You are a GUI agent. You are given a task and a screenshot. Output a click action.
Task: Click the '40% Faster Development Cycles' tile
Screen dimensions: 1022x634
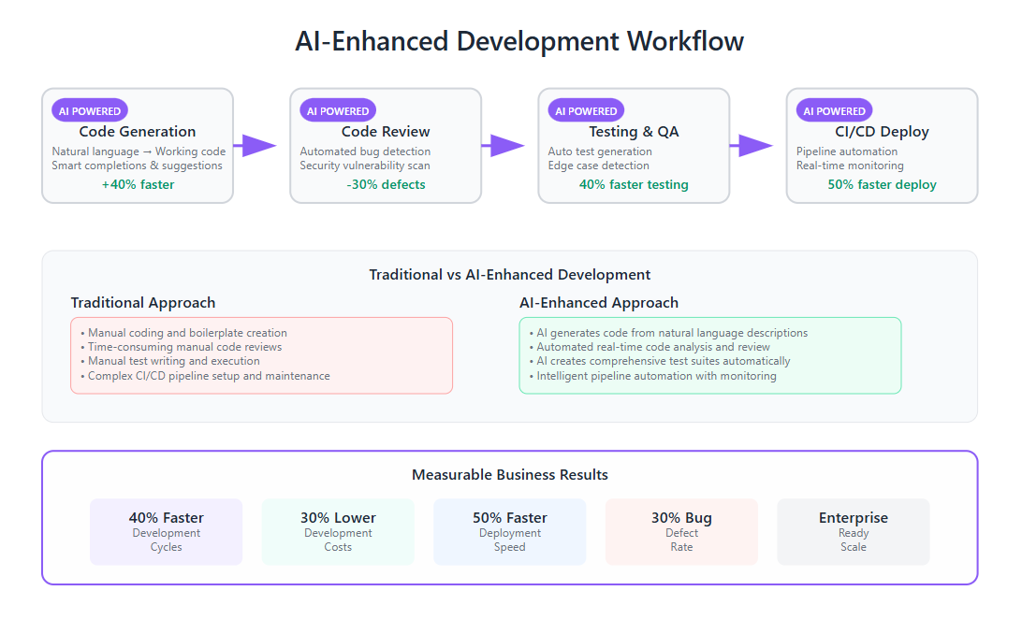167,532
